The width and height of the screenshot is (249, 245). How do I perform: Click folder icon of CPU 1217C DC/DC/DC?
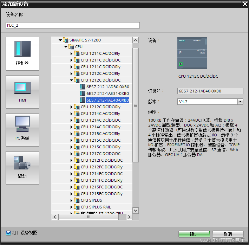click(x=77, y=154)
